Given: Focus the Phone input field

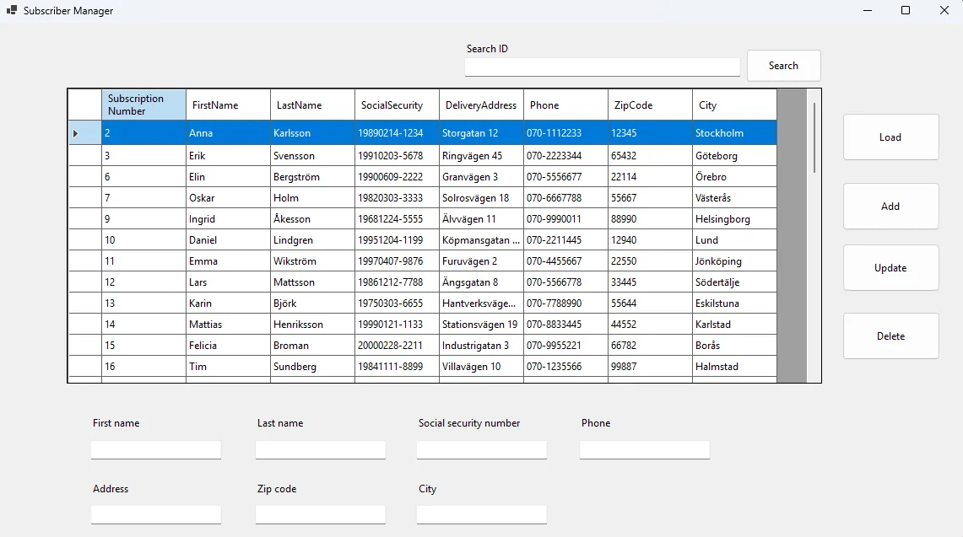Looking at the screenshot, I should point(644,450).
